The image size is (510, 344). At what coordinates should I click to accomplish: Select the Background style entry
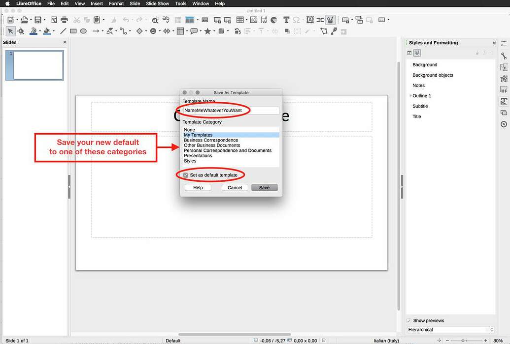point(425,65)
